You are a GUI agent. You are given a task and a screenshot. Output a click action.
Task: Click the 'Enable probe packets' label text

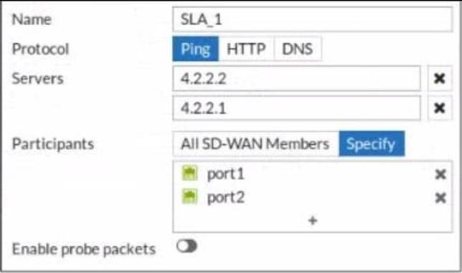tap(84, 249)
